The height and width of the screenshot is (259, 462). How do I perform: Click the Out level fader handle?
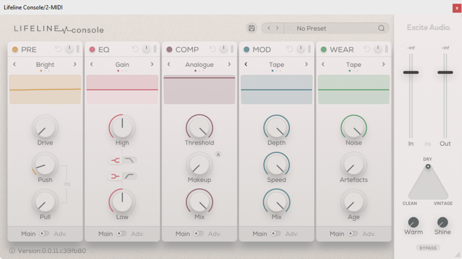[445, 72]
